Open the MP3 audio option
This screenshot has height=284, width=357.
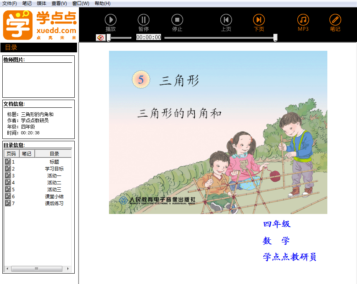(x=303, y=23)
